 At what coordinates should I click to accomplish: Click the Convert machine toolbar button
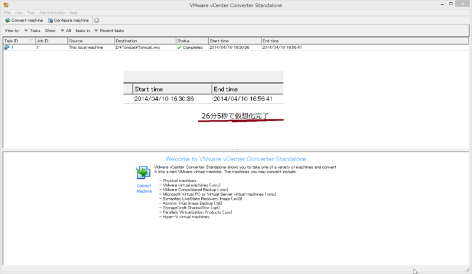[x=24, y=21]
